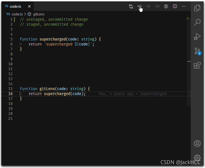Click the green change marker on line 1

pyautogui.click(x=14, y=20)
